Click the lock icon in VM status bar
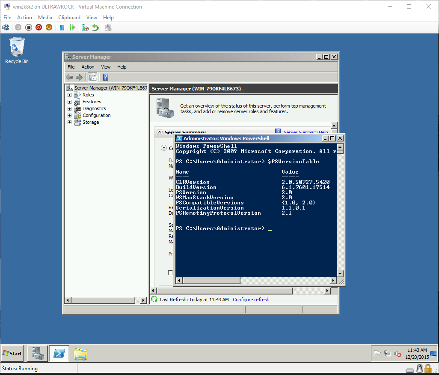 pyautogui.click(x=428, y=368)
